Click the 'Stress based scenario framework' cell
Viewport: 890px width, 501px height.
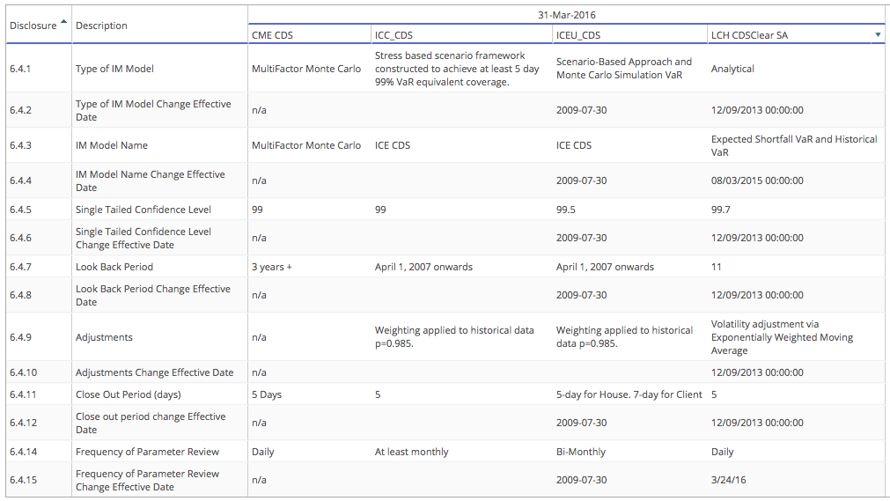pos(457,69)
